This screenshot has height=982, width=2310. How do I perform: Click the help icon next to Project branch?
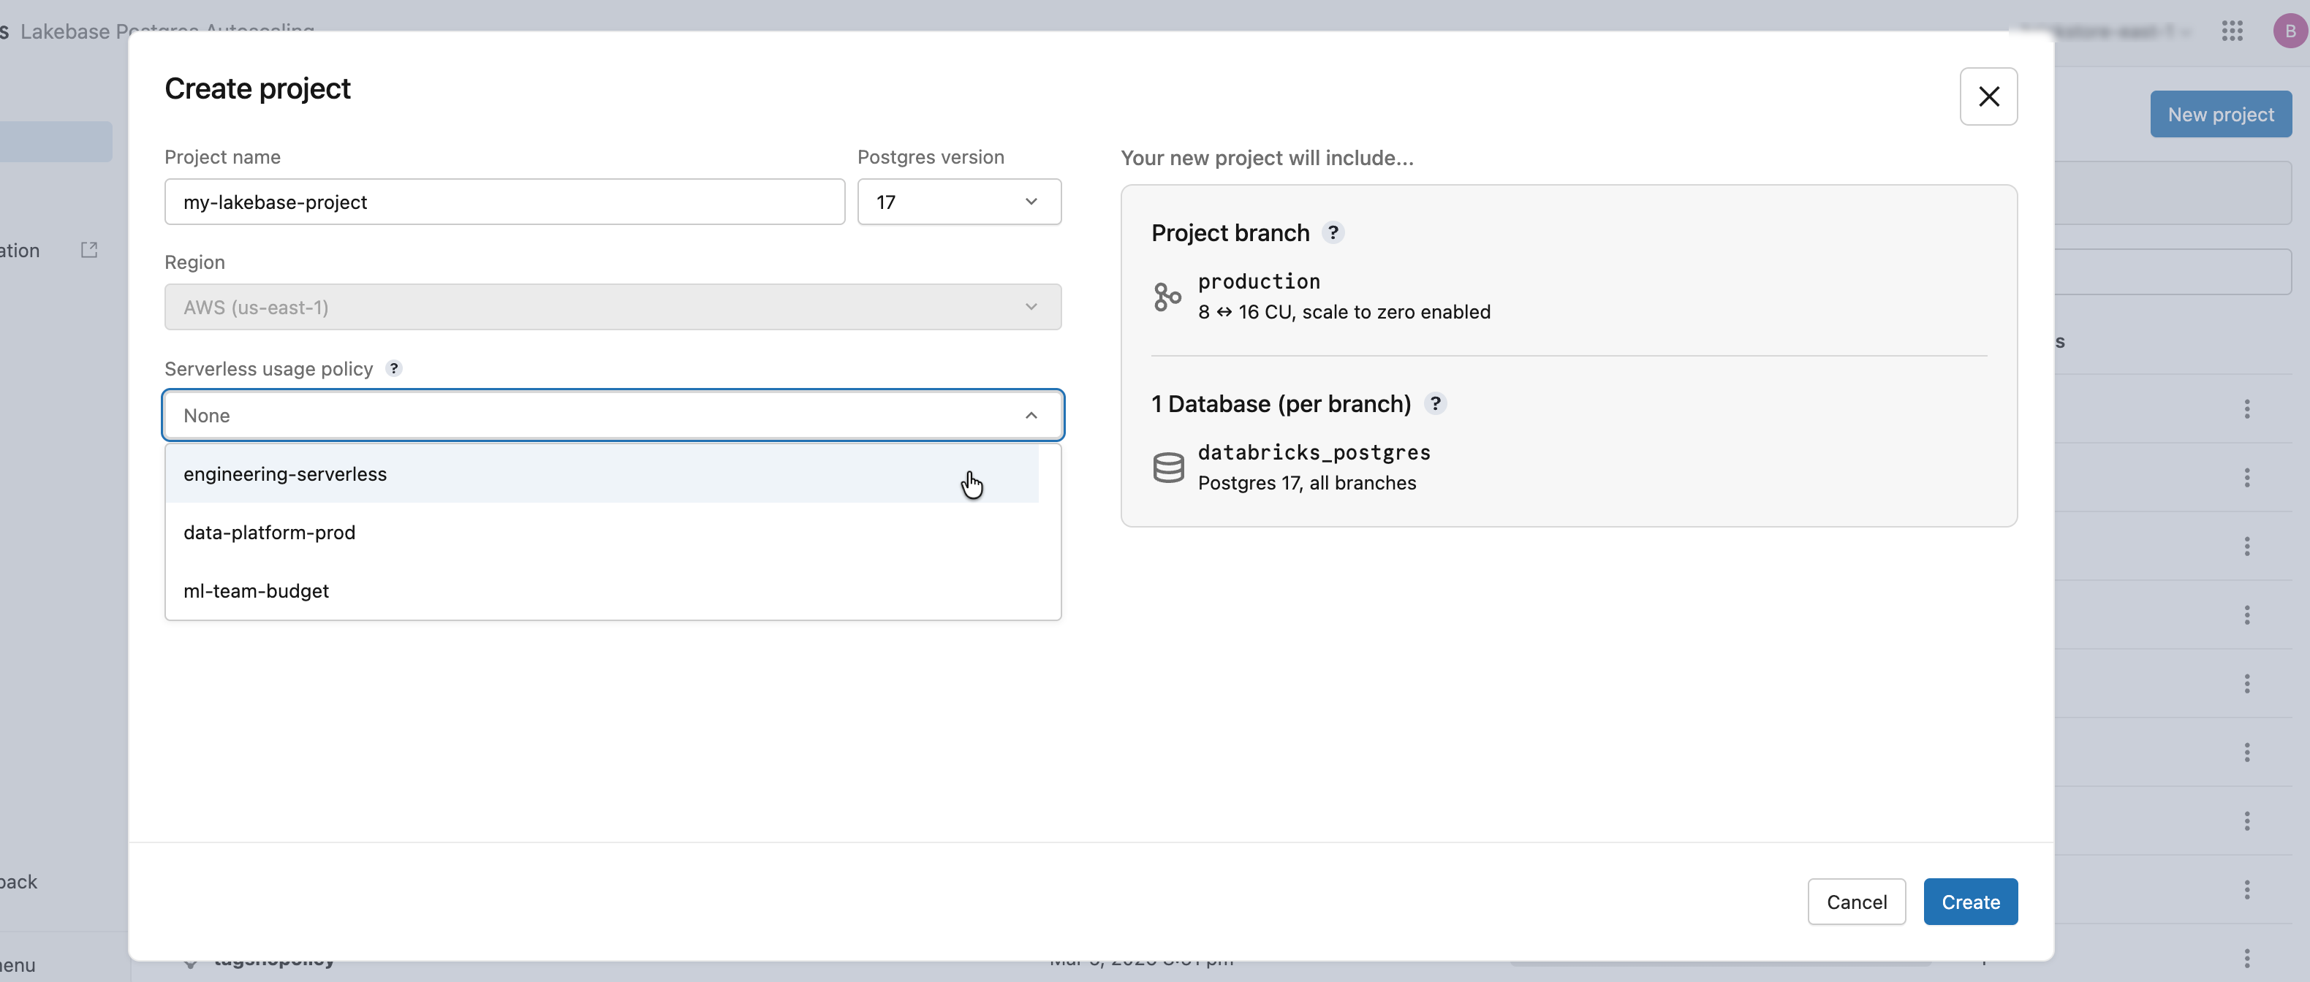[x=1333, y=233]
